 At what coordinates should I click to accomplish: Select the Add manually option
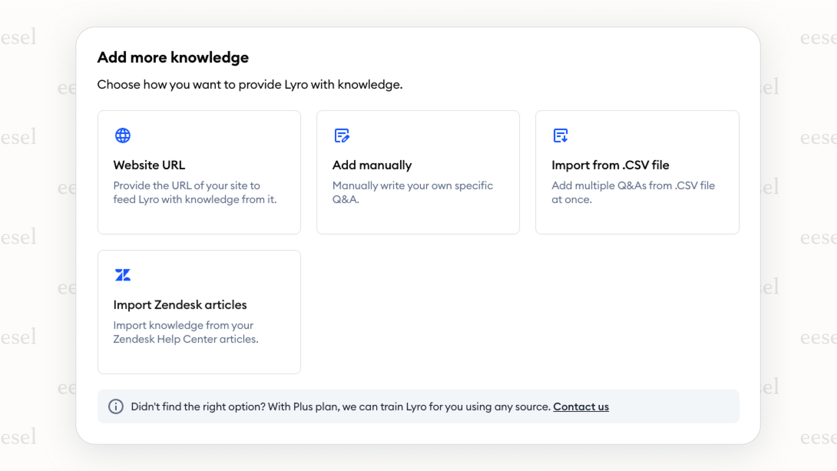point(418,172)
